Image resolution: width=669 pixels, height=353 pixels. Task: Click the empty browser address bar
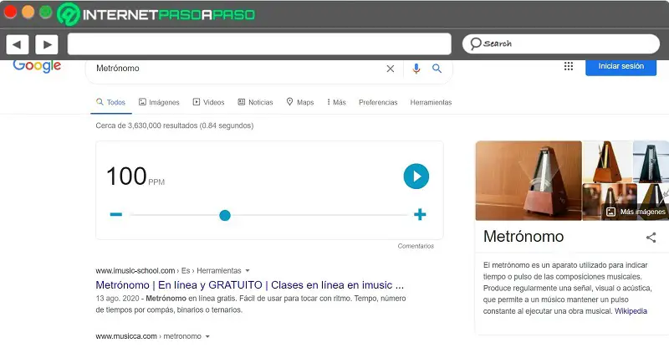[x=259, y=44]
